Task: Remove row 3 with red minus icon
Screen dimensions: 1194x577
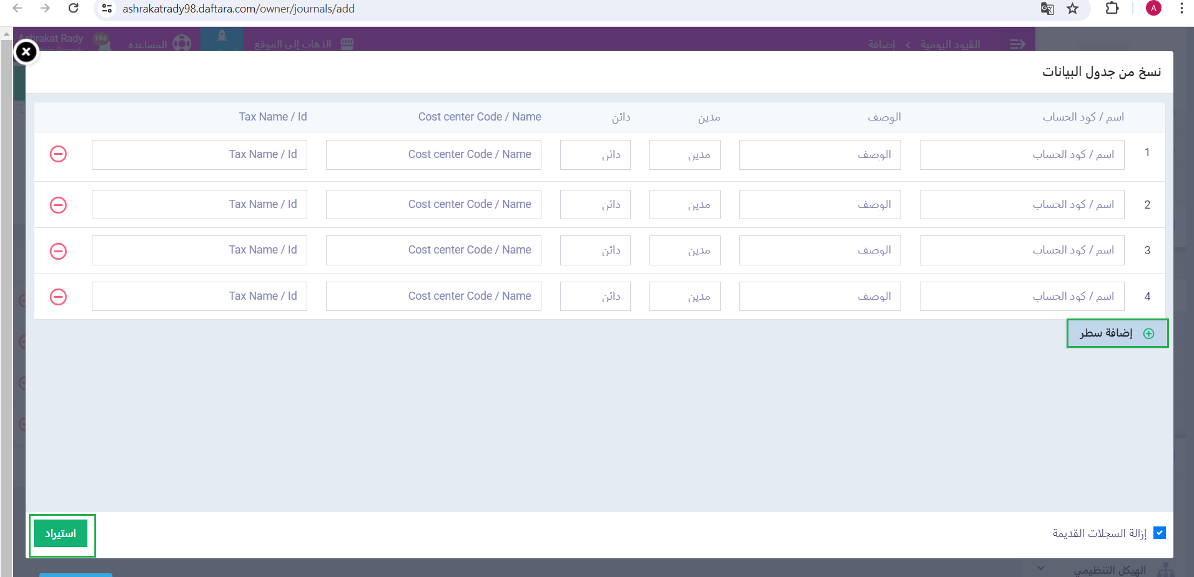Action: pos(58,251)
